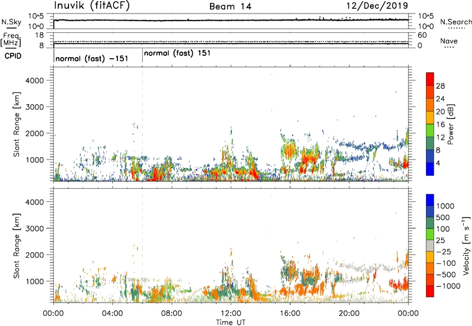The image size is (472, 326).
Task: Click the 'CPID' label
Action: (13, 56)
